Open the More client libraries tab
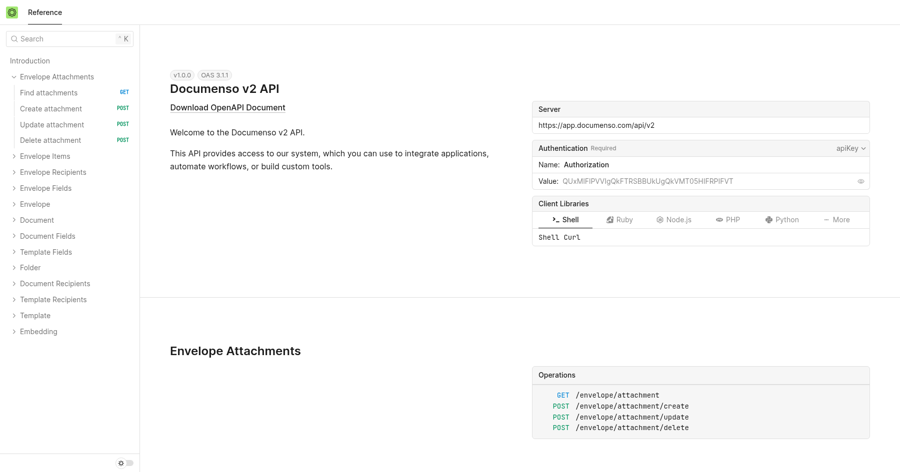Image resolution: width=900 pixels, height=472 pixels. [836, 220]
